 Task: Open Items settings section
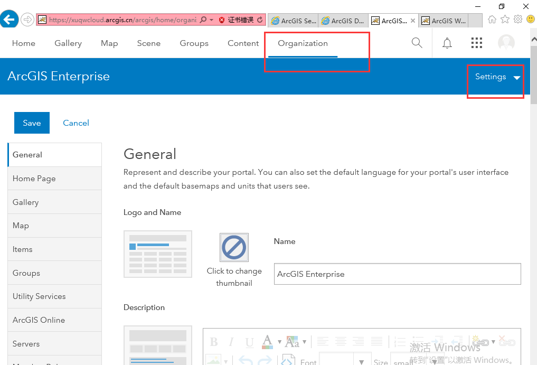click(55, 249)
